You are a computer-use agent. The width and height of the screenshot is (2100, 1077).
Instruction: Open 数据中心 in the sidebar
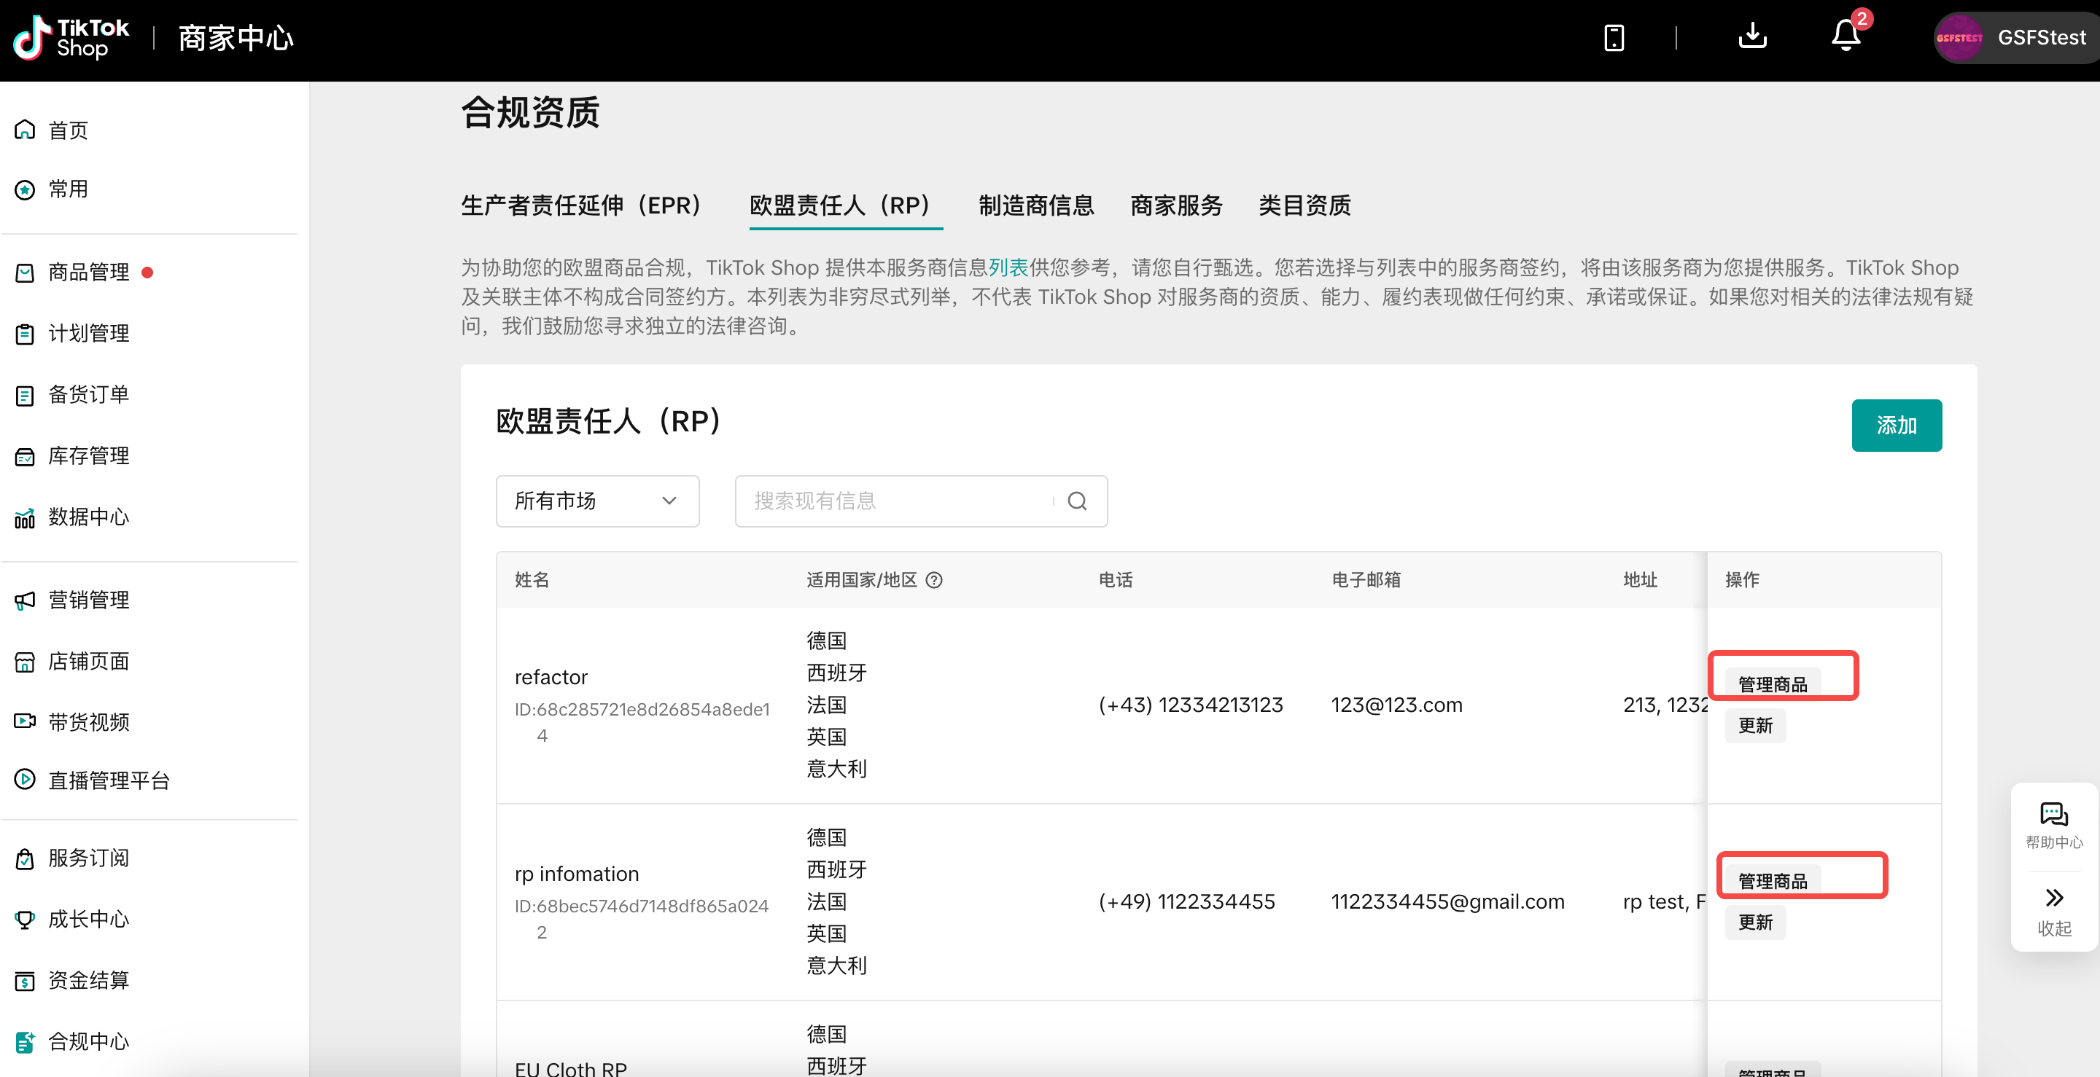coord(88,517)
